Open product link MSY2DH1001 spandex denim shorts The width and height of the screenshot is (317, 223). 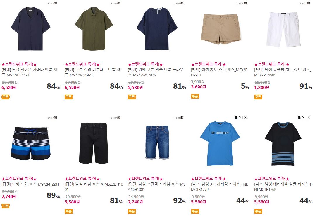[x=156, y=187]
